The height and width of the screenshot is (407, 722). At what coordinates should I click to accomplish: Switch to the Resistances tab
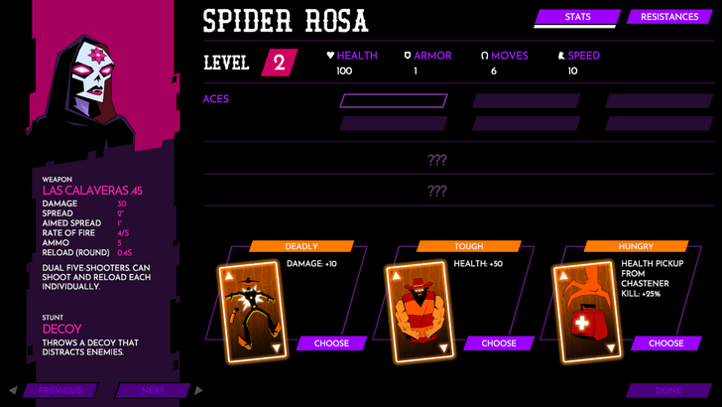click(x=669, y=17)
